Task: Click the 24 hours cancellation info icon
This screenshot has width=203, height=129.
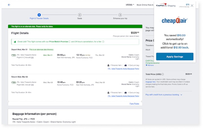Action: (103, 41)
